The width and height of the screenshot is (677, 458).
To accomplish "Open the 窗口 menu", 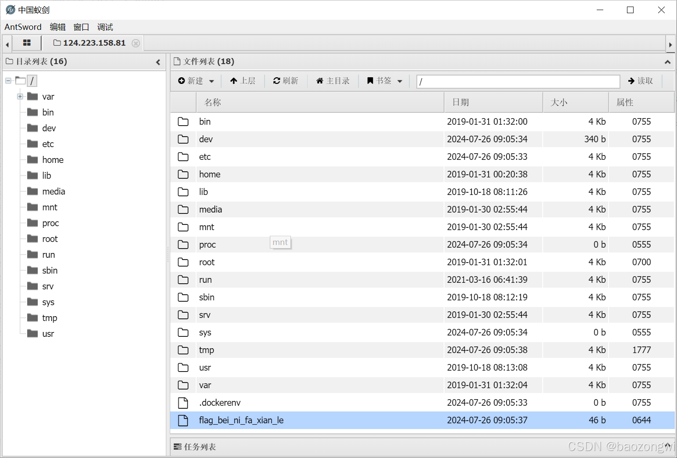I will click(x=81, y=27).
